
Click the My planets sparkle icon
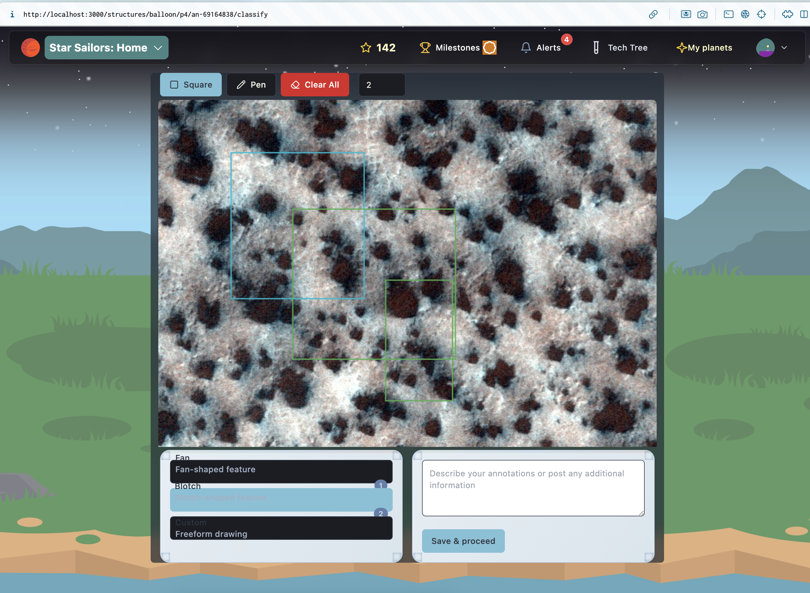click(681, 48)
